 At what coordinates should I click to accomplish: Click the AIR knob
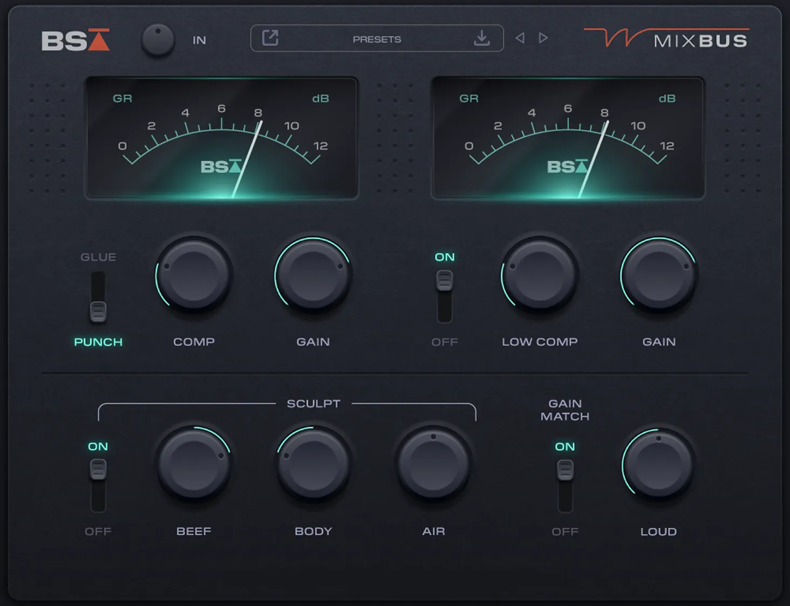click(x=433, y=465)
